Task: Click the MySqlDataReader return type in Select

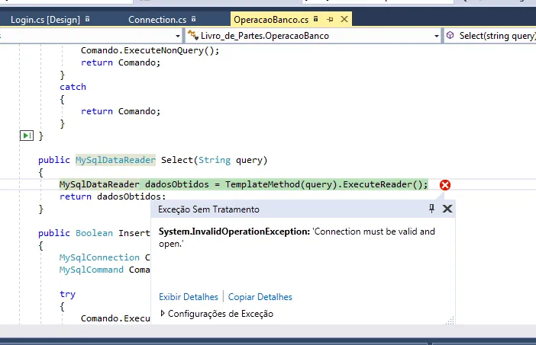Action: click(x=115, y=160)
